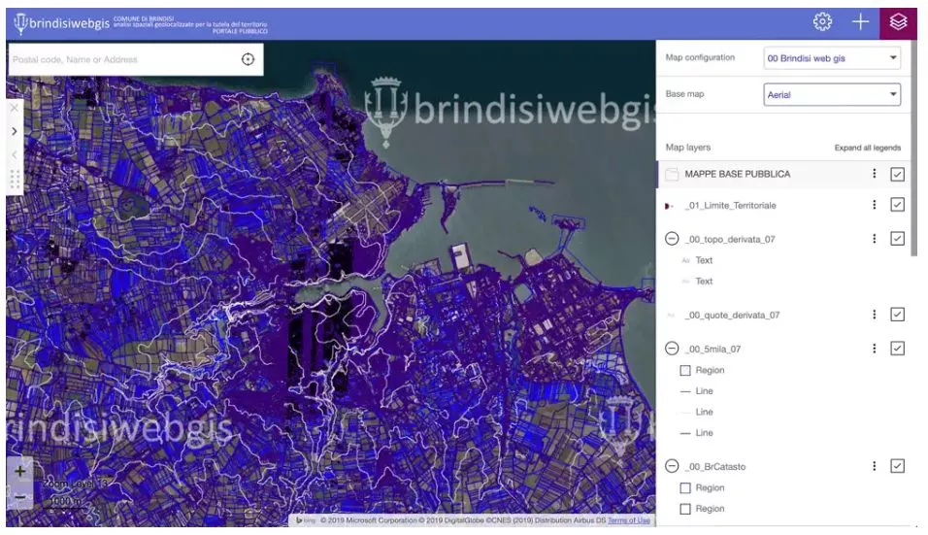
Task: Open the three-dot menu for MAPPE BASE PUBBLICA
Action: click(875, 174)
